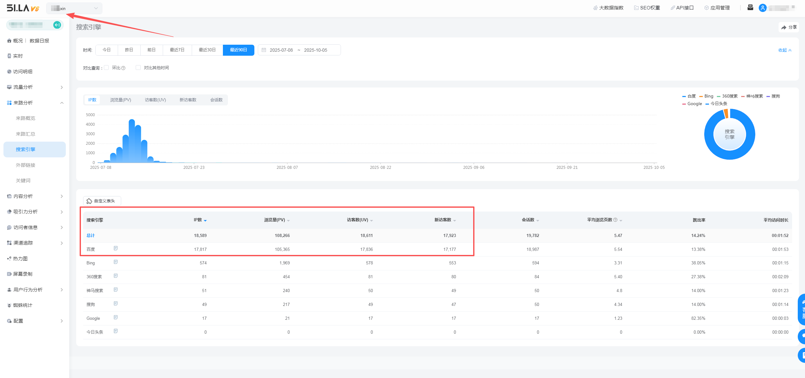The width and height of the screenshot is (805, 378).
Task: Switch chart to 浏览量(PV) tab
Action: tap(121, 100)
